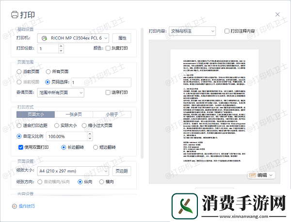Switch to the 页面大小 print mode tab
Image resolution: width=291 pixels, height=222 pixels.
(35, 114)
